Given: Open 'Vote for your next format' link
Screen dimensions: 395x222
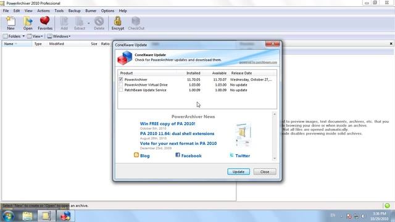Looking at the screenshot, I should (178, 143).
